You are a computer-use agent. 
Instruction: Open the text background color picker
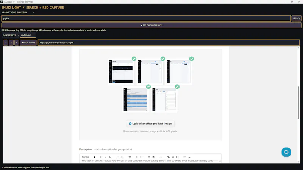(153, 157)
